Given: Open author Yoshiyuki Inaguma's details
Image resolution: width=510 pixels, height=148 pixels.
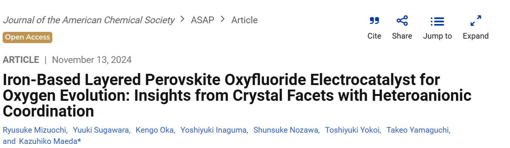Looking at the screenshot, I should click(214, 130).
